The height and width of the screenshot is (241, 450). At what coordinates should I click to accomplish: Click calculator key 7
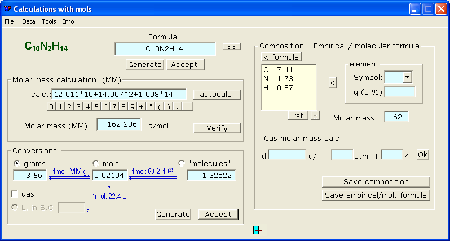point(114,106)
